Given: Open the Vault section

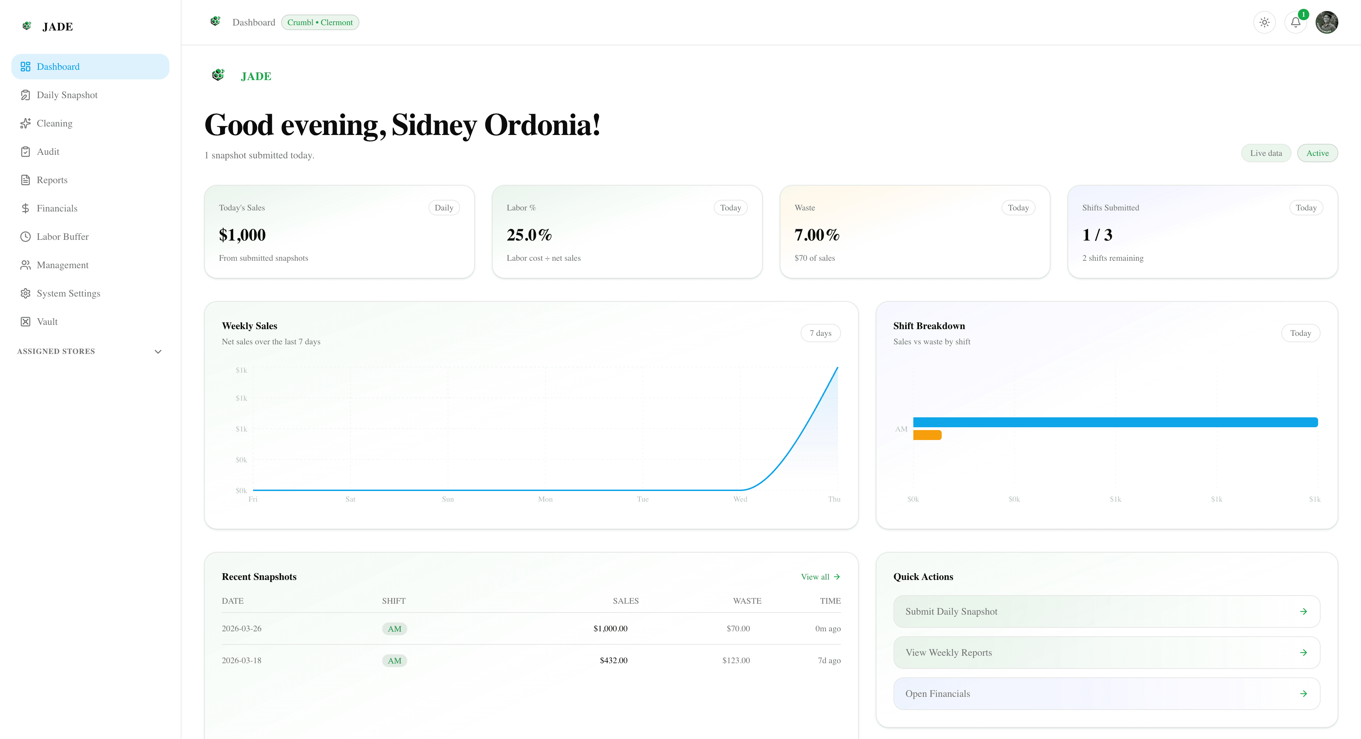Looking at the screenshot, I should coord(47,321).
